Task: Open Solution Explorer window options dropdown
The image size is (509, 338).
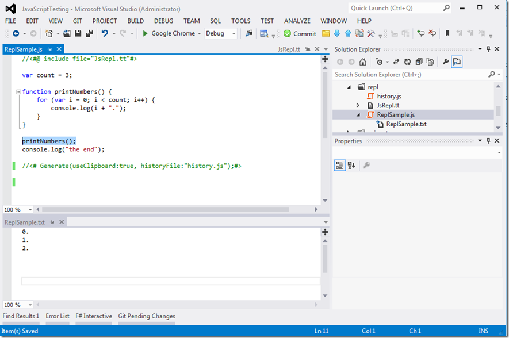Action: (480, 49)
